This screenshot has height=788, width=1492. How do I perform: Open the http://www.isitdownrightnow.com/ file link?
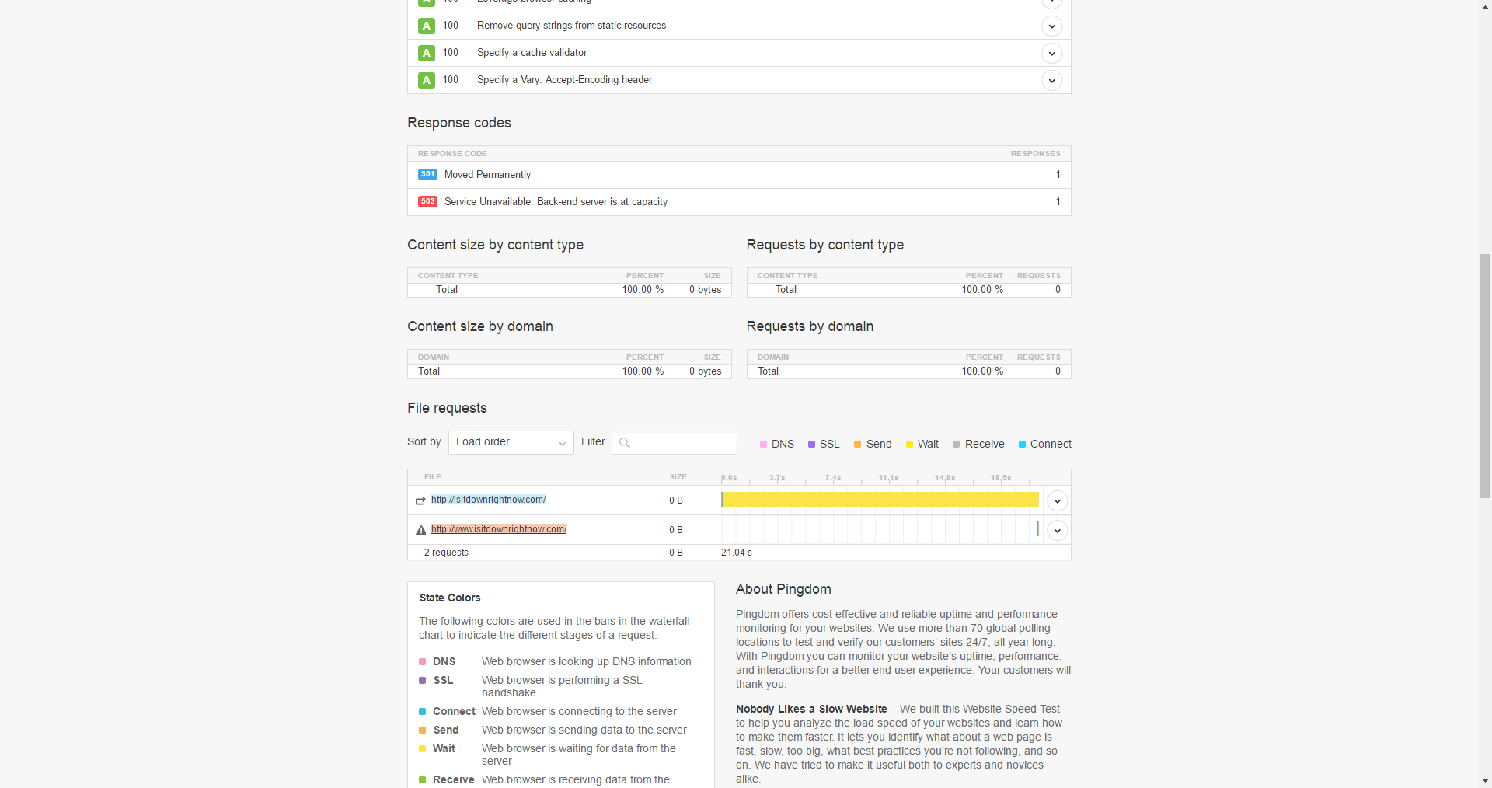499,529
